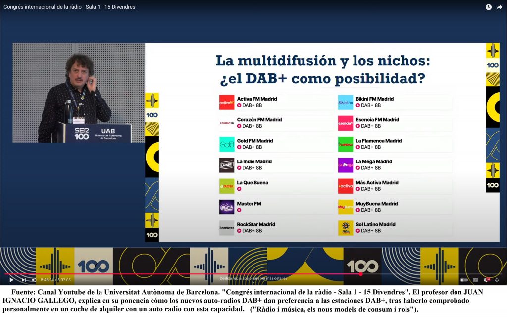Share the video
The width and height of the screenshot is (507, 320).
click(499, 7)
